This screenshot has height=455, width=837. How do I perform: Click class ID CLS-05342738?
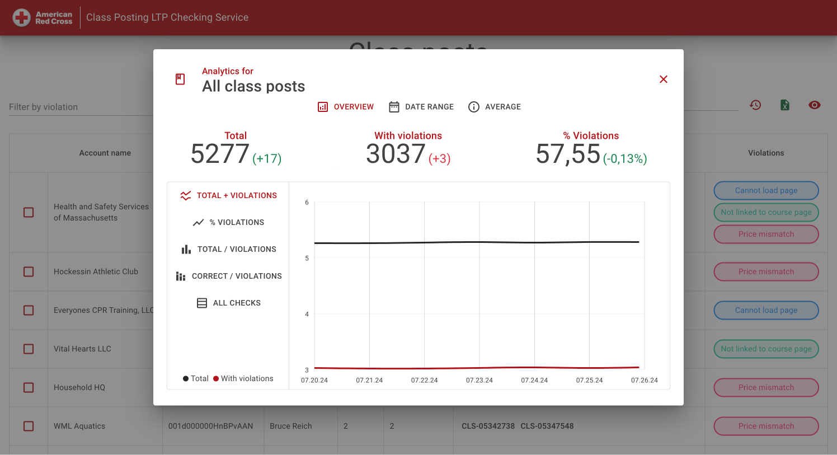tap(488, 426)
